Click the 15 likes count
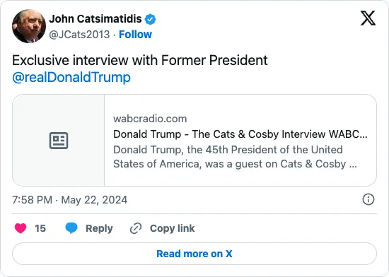 [40, 228]
